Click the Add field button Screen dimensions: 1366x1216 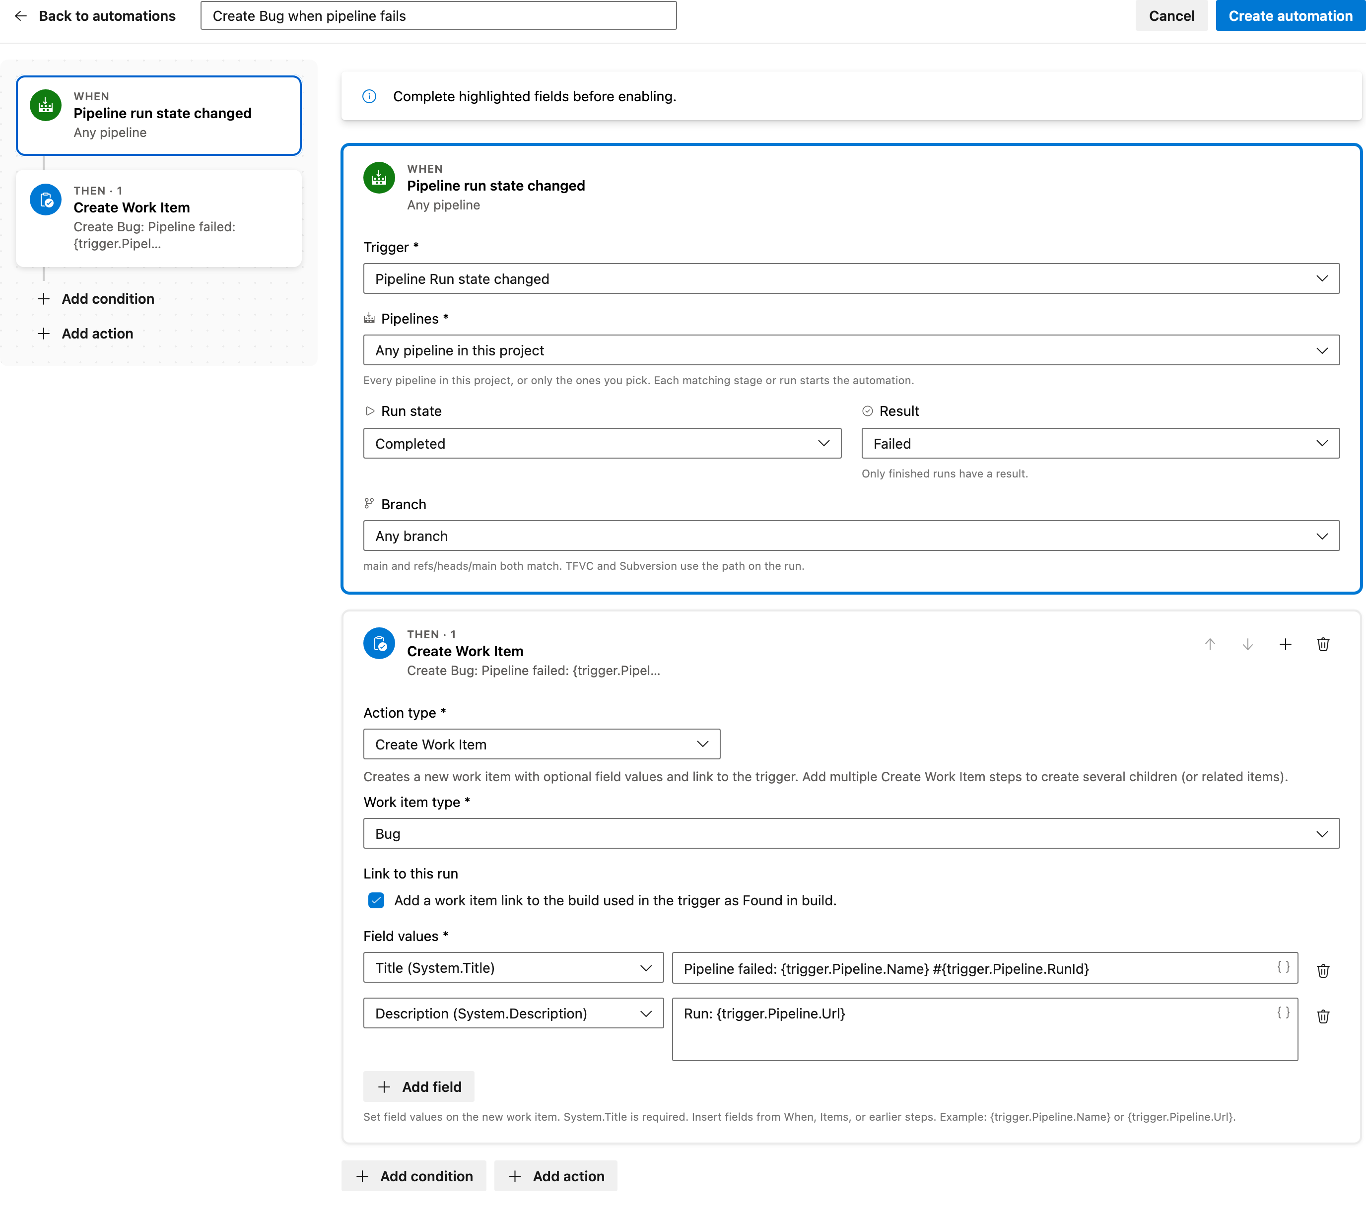coord(419,1087)
